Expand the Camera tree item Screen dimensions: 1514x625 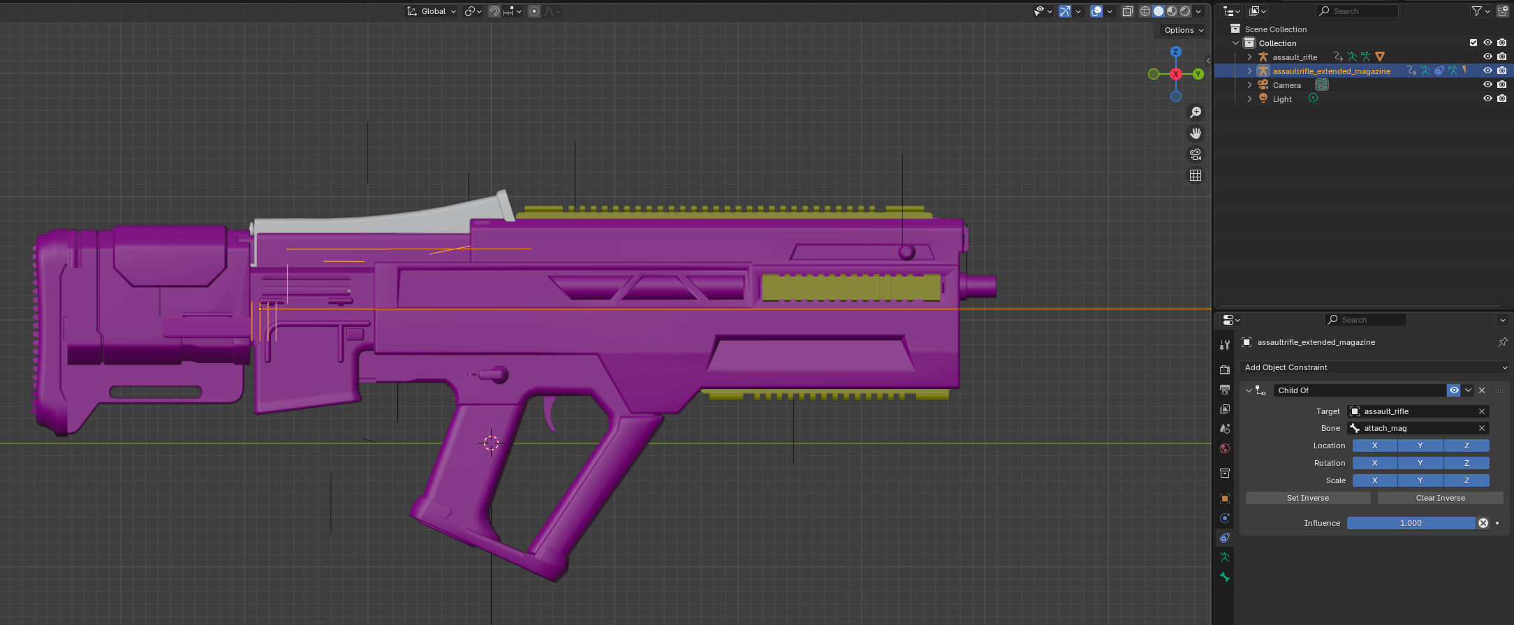pos(1249,85)
